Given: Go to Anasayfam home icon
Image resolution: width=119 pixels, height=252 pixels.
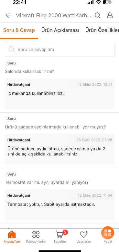Looking at the screenshot, I should click(12, 234).
